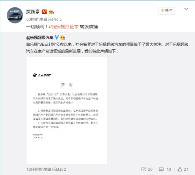This screenshot has height=175, width=195.
Task: Click the membership badge beside 乐视超级汽车
Action: pyautogui.click(x=62, y=37)
